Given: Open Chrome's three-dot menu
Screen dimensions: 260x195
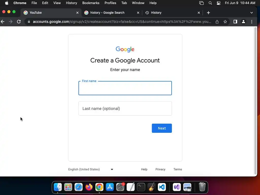Looking at the screenshot, I should click(252, 22).
